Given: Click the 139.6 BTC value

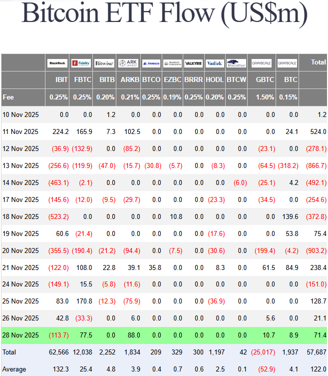Looking at the screenshot, I should point(290,217).
